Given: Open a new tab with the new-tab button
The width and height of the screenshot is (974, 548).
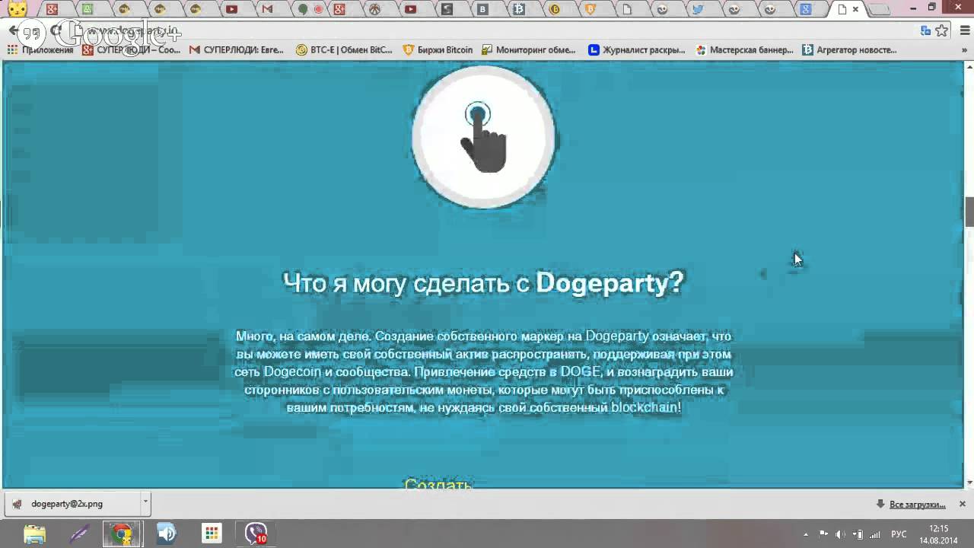Looking at the screenshot, I should [880, 10].
